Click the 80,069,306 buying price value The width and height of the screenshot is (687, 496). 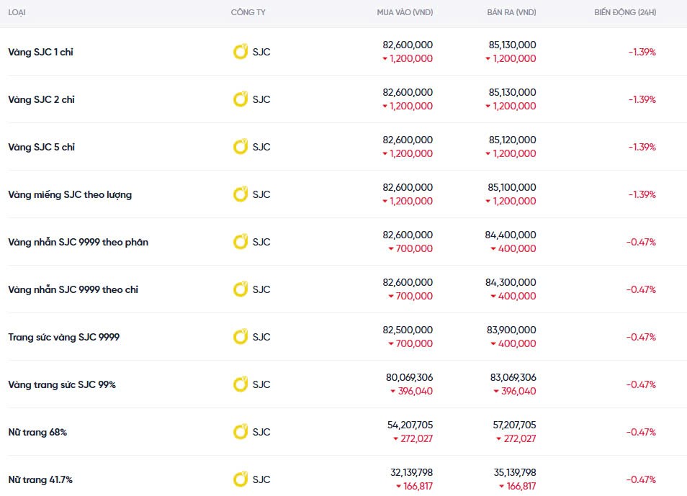[x=409, y=377]
